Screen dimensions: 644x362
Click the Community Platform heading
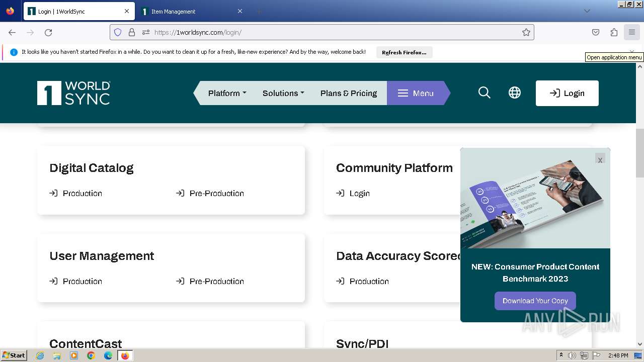click(x=394, y=168)
